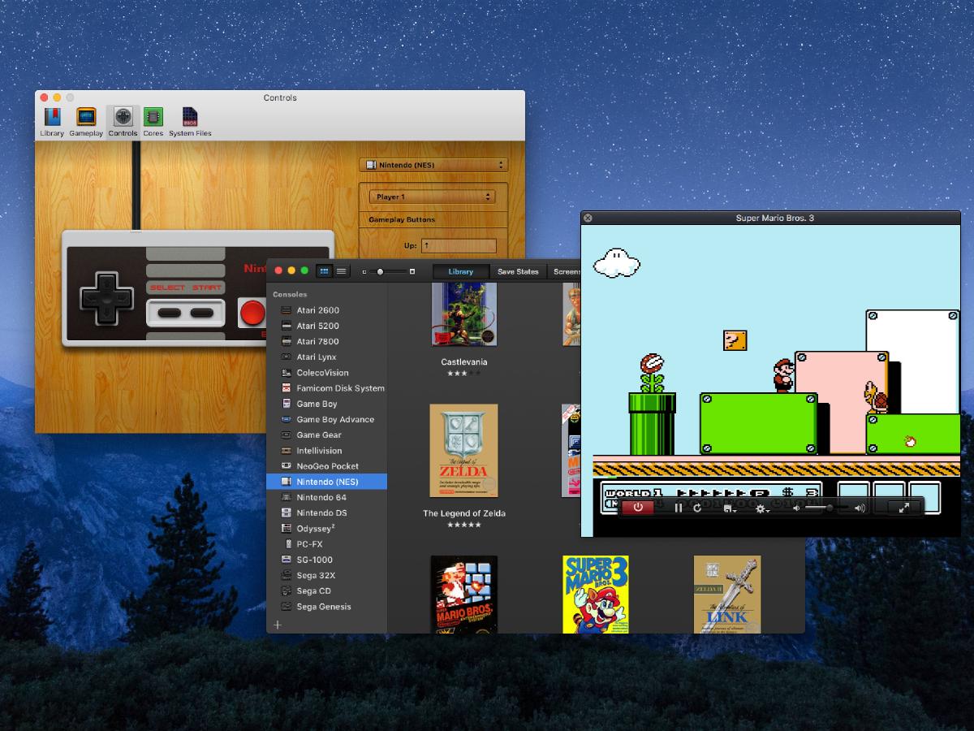Select Game Boy in the sidebar
Viewport: 974px width, 731px height.
(x=327, y=404)
